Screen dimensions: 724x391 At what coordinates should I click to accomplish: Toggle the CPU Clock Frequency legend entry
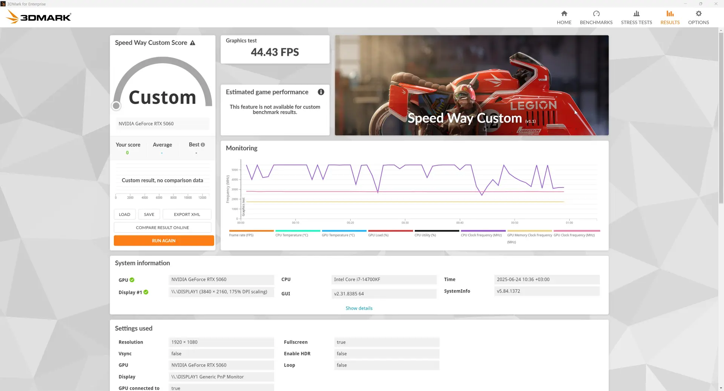point(483,233)
